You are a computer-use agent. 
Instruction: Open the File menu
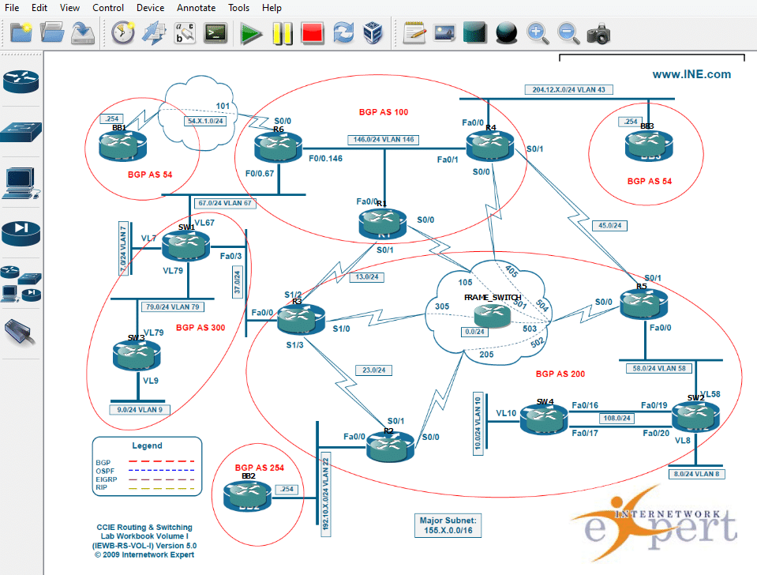tap(13, 8)
